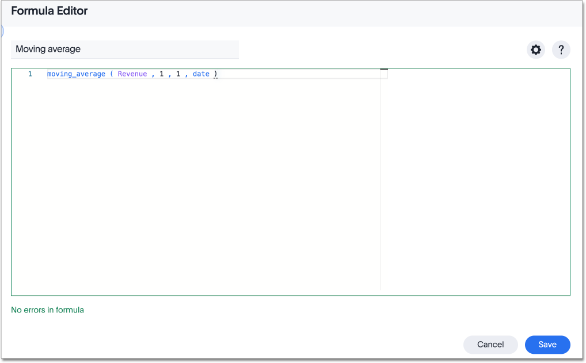The width and height of the screenshot is (586, 363).
Task: Click the Formula Editor title text
Action: [x=50, y=10]
